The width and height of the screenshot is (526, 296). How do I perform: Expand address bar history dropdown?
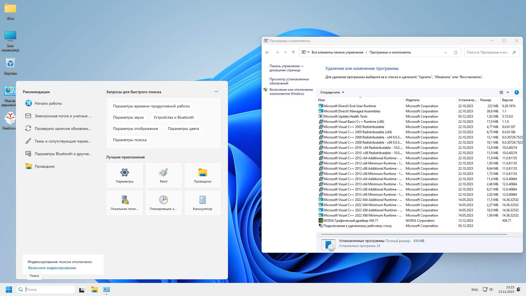[x=445, y=52]
